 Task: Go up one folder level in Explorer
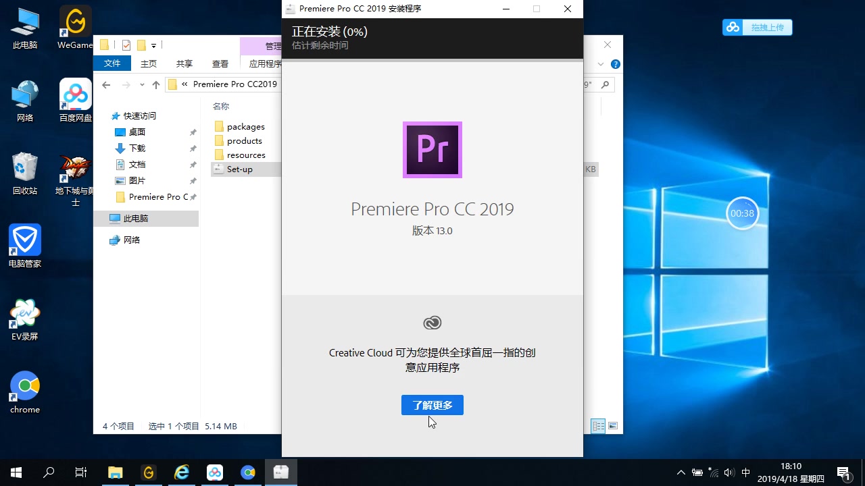pos(156,84)
